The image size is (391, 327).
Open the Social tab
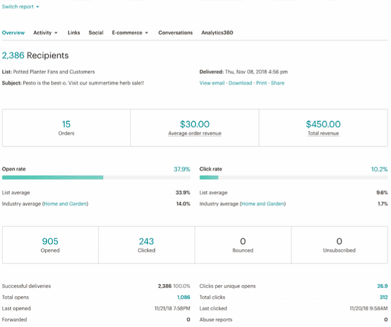96,33
